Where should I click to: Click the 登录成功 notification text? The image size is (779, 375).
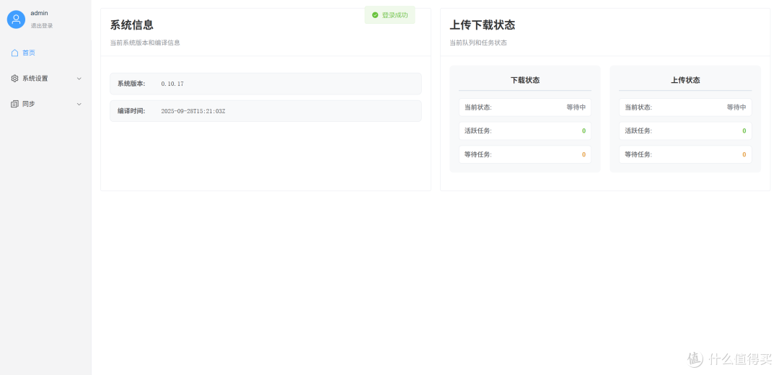coord(395,15)
